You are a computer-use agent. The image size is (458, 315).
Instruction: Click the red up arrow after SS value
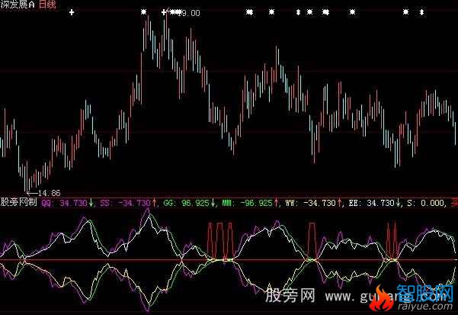154,203
